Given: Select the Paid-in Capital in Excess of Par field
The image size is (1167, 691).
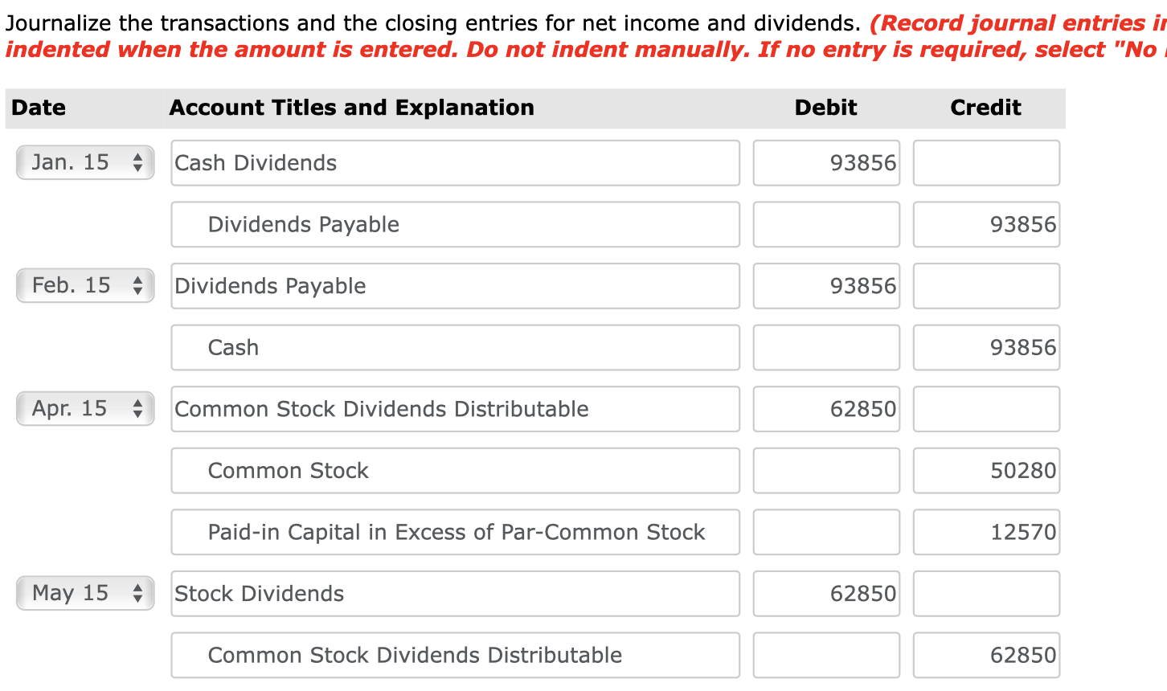Looking at the screenshot, I should pos(454,532).
